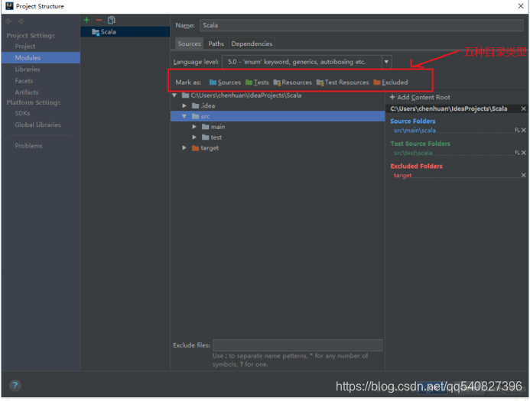Remove the content root C:\Users\chenhuan\IdeaProjects\Scala
Screen dimensions: 530x401
(523, 108)
